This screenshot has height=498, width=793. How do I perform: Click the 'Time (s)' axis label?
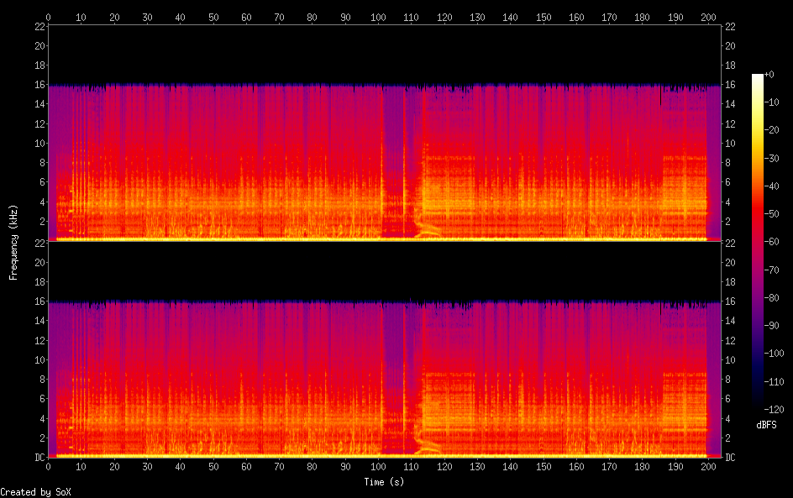point(384,482)
